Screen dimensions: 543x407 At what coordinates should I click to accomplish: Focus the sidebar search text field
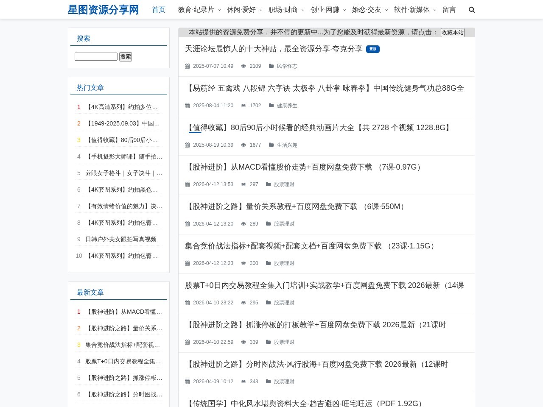click(96, 56)
